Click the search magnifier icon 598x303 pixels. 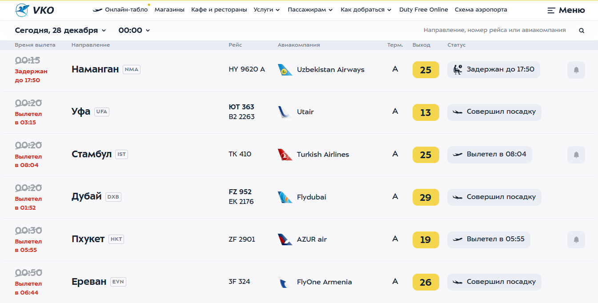coord(582,31)
